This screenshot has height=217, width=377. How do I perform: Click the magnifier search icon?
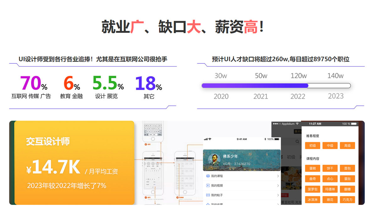297,142
